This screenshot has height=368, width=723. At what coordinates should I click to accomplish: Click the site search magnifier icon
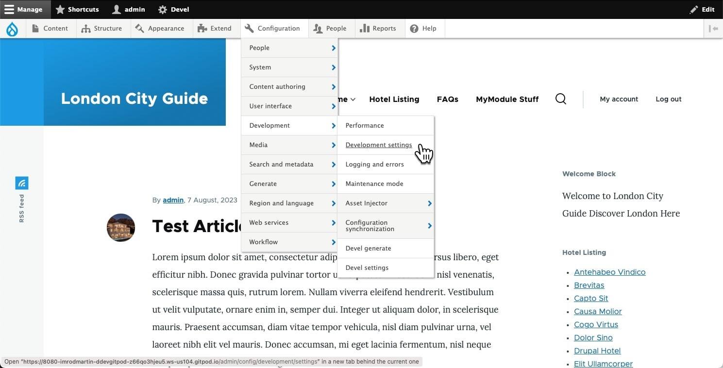pyautogui.click(x=561, y=99)
